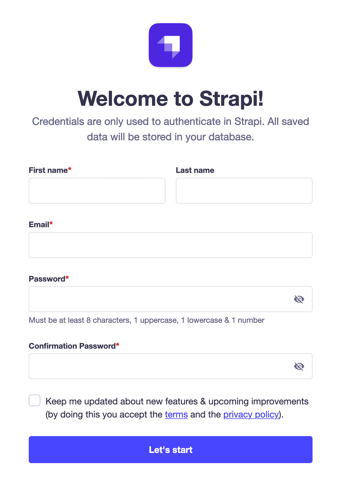Click the password requirements hint text
Image resolution: width=343 pixels, height=491 pixels.
tap(146, 320)
